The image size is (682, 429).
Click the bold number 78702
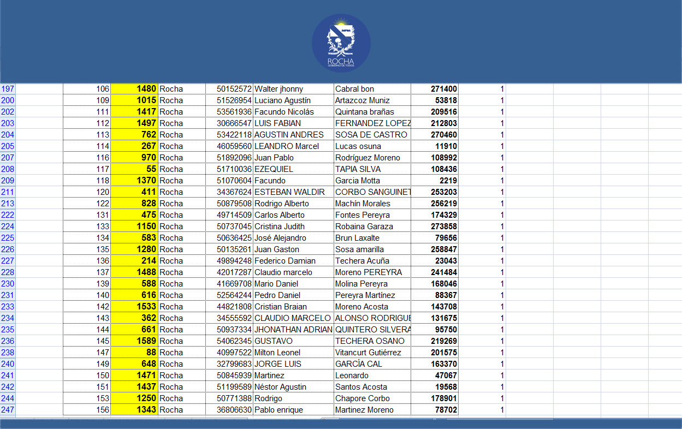(x=435, y=410)
